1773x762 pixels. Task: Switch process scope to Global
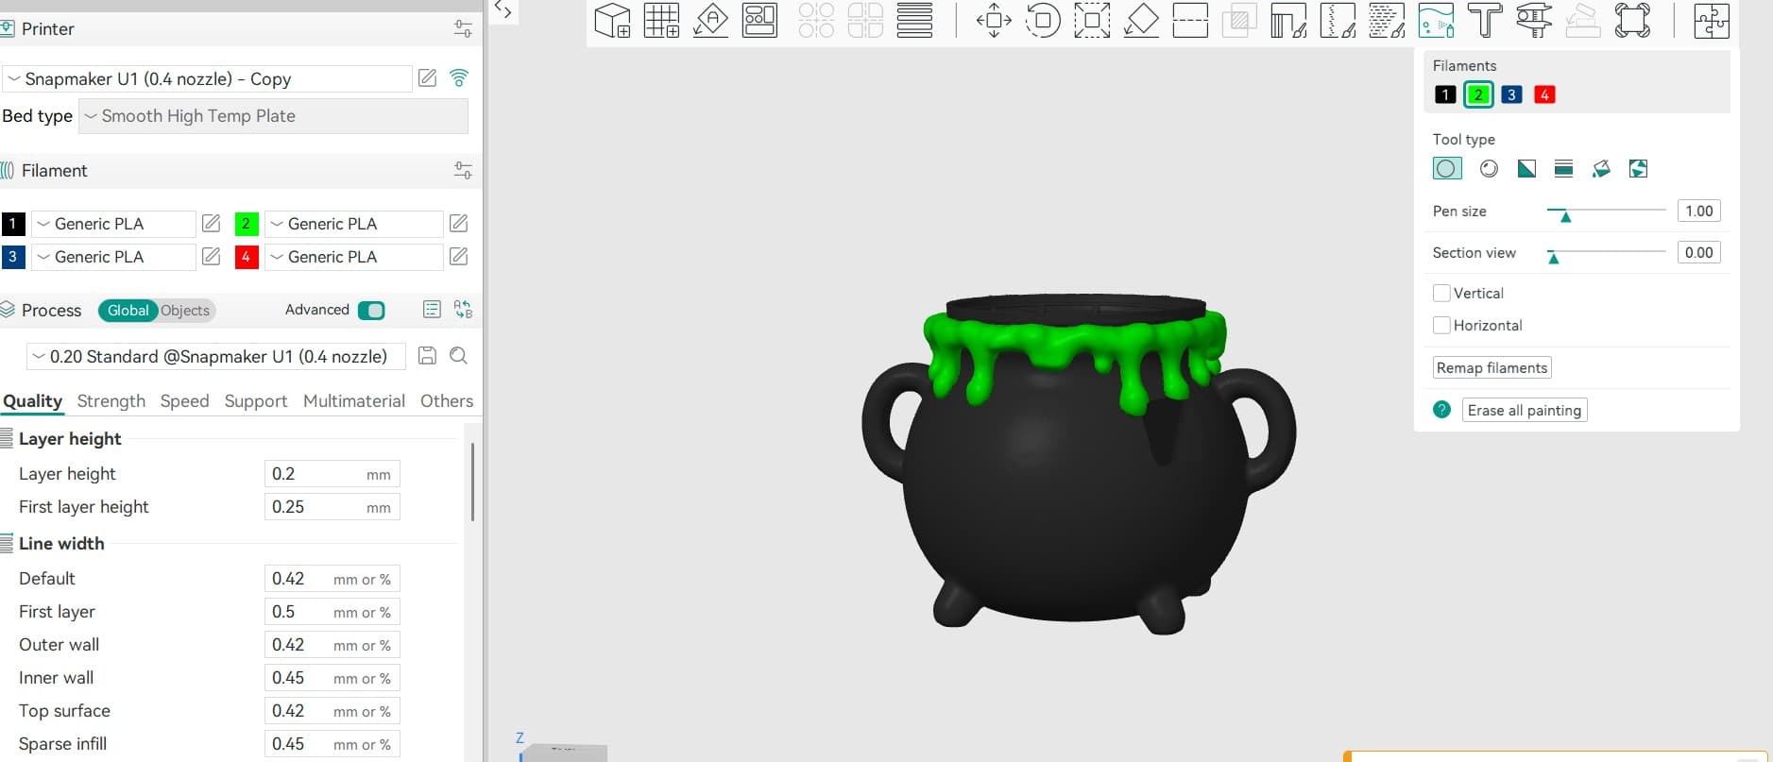(128, 311)
